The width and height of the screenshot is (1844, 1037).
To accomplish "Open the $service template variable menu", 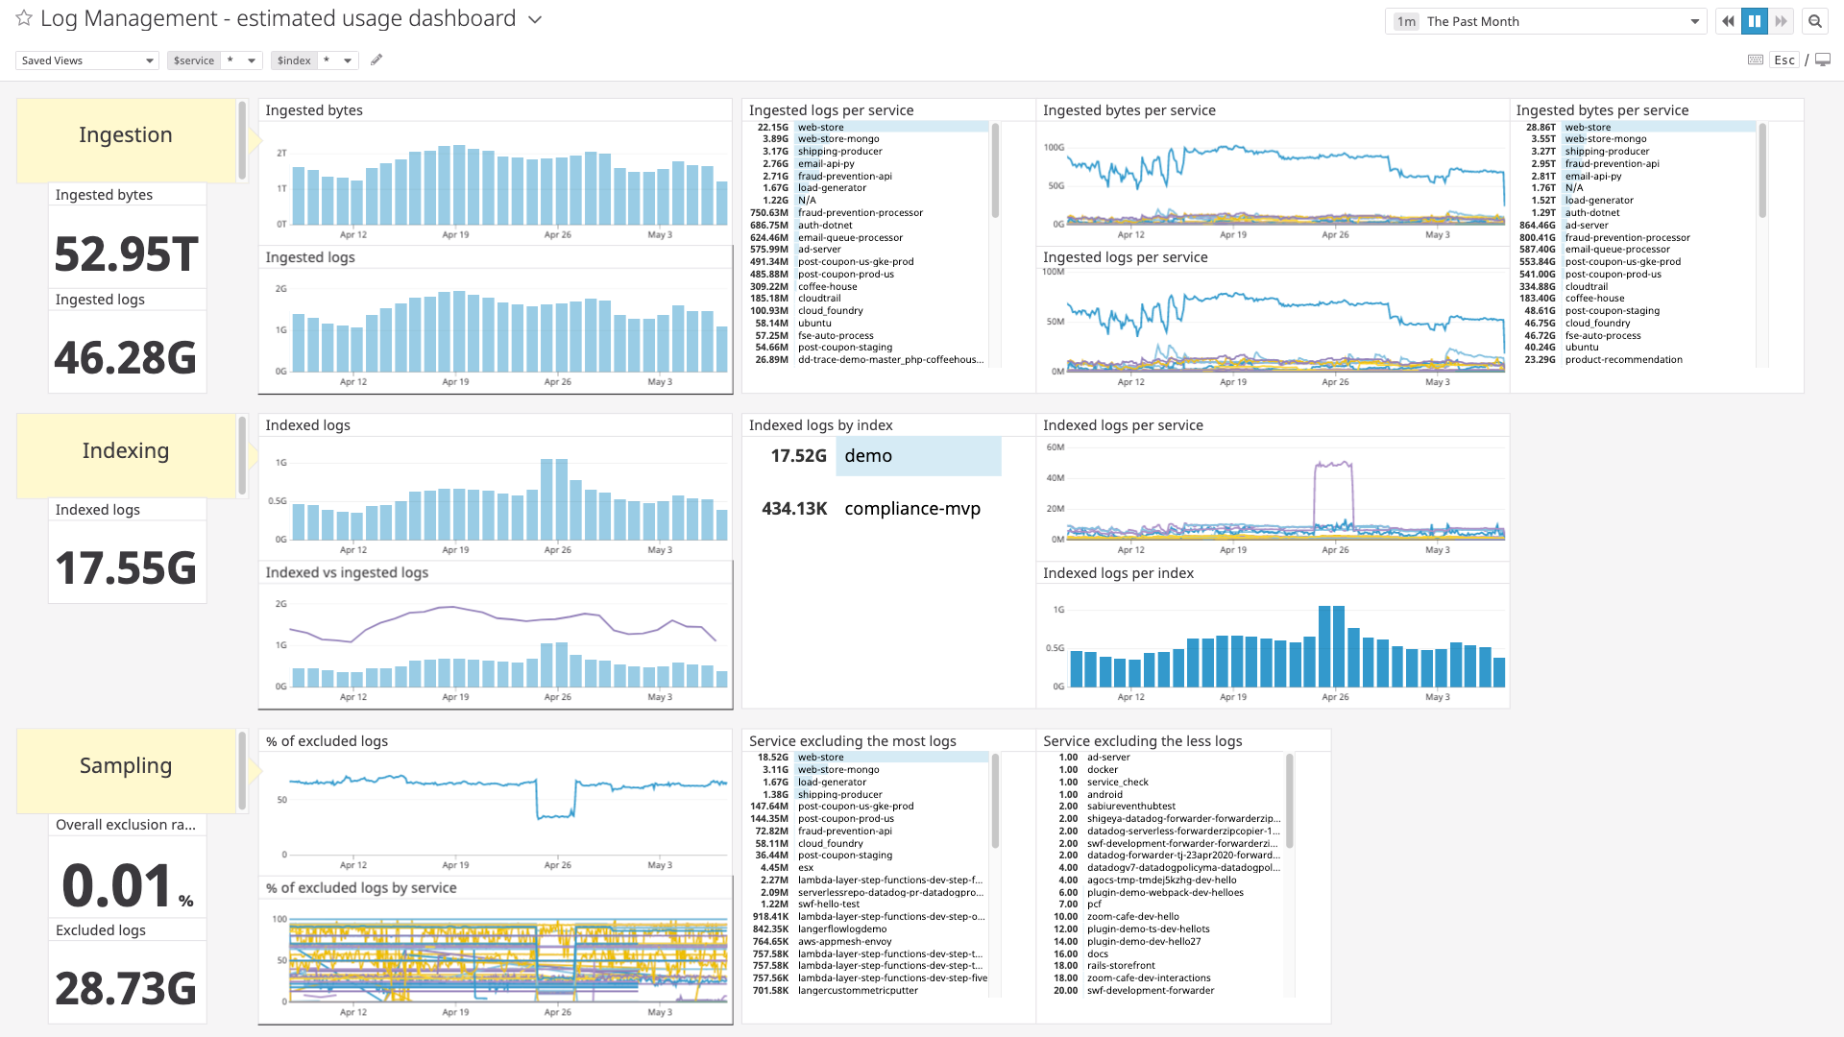I will [213, 60].
